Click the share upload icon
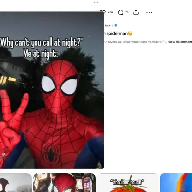 point(136,12)
